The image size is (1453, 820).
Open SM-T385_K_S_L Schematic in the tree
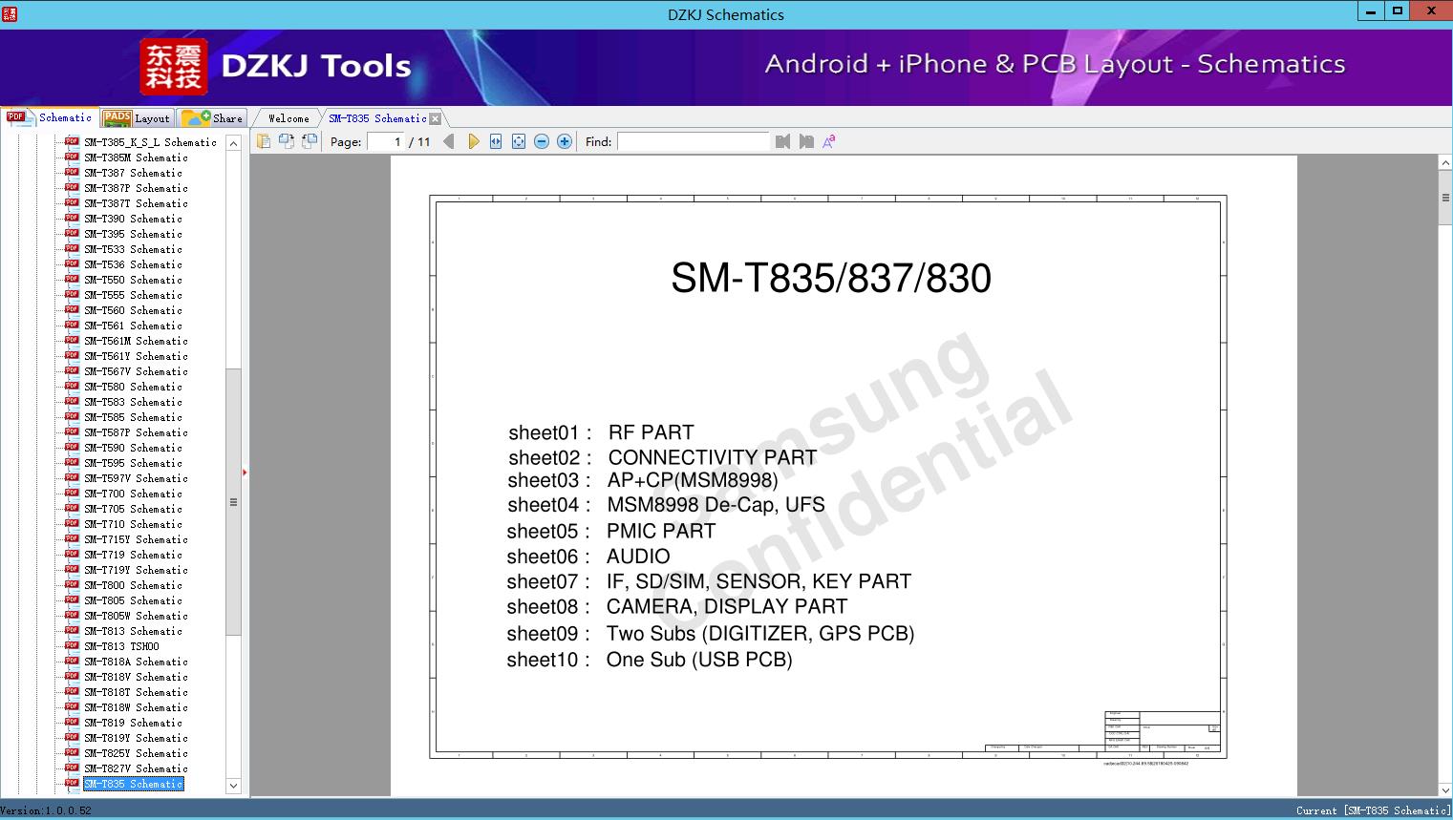tap(150, 142)
